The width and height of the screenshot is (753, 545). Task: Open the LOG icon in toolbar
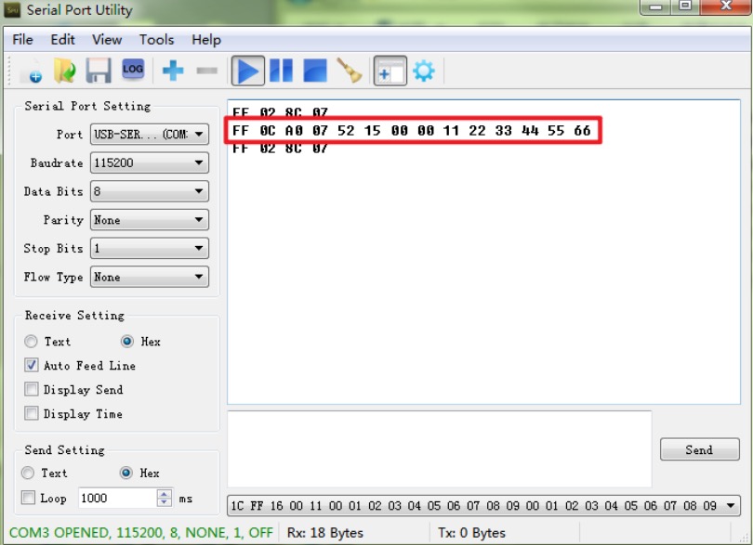(x=133, y=70)
